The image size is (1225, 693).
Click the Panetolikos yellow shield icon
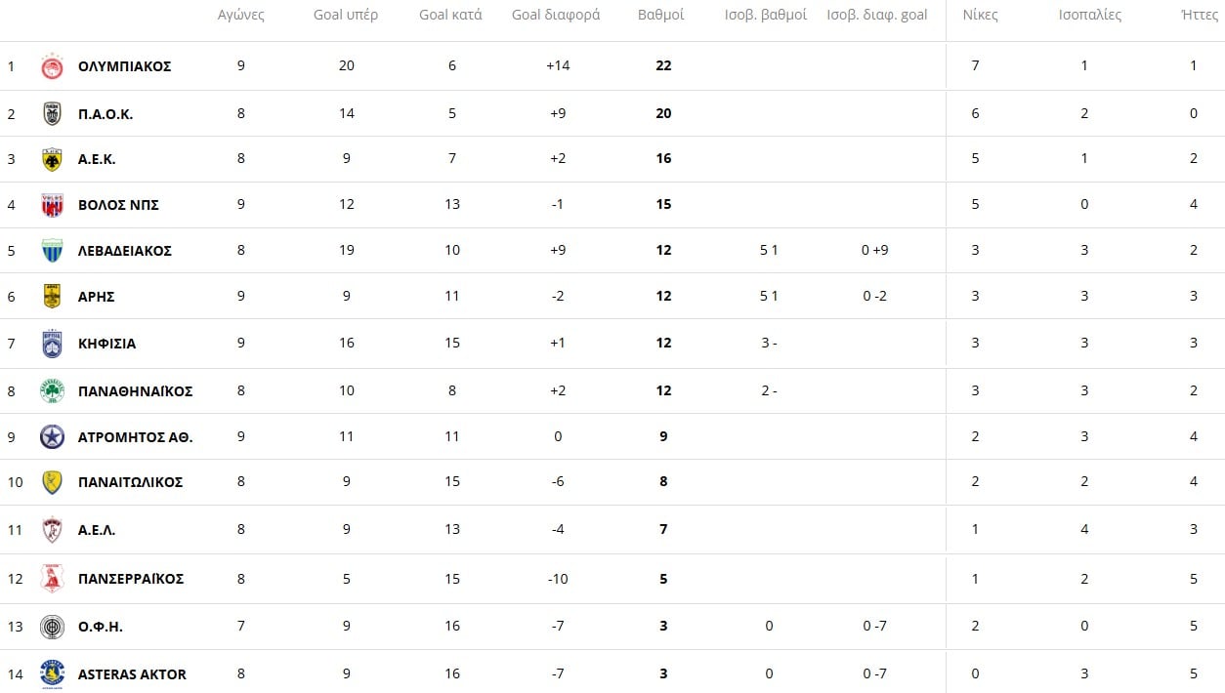pyautogui.click(x=52, y=482)
